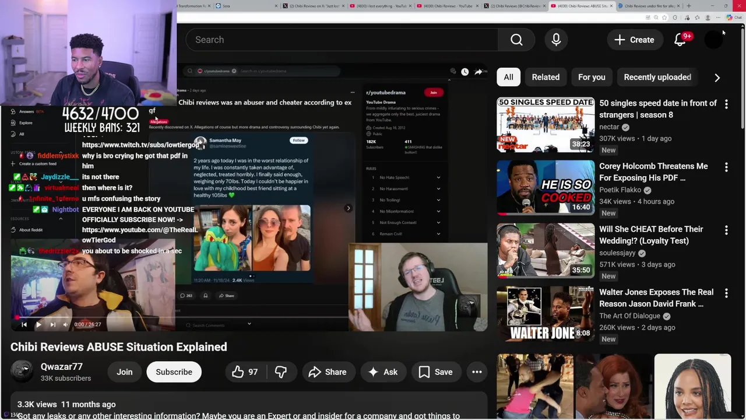Open the account avatar menu

[714, 40]
